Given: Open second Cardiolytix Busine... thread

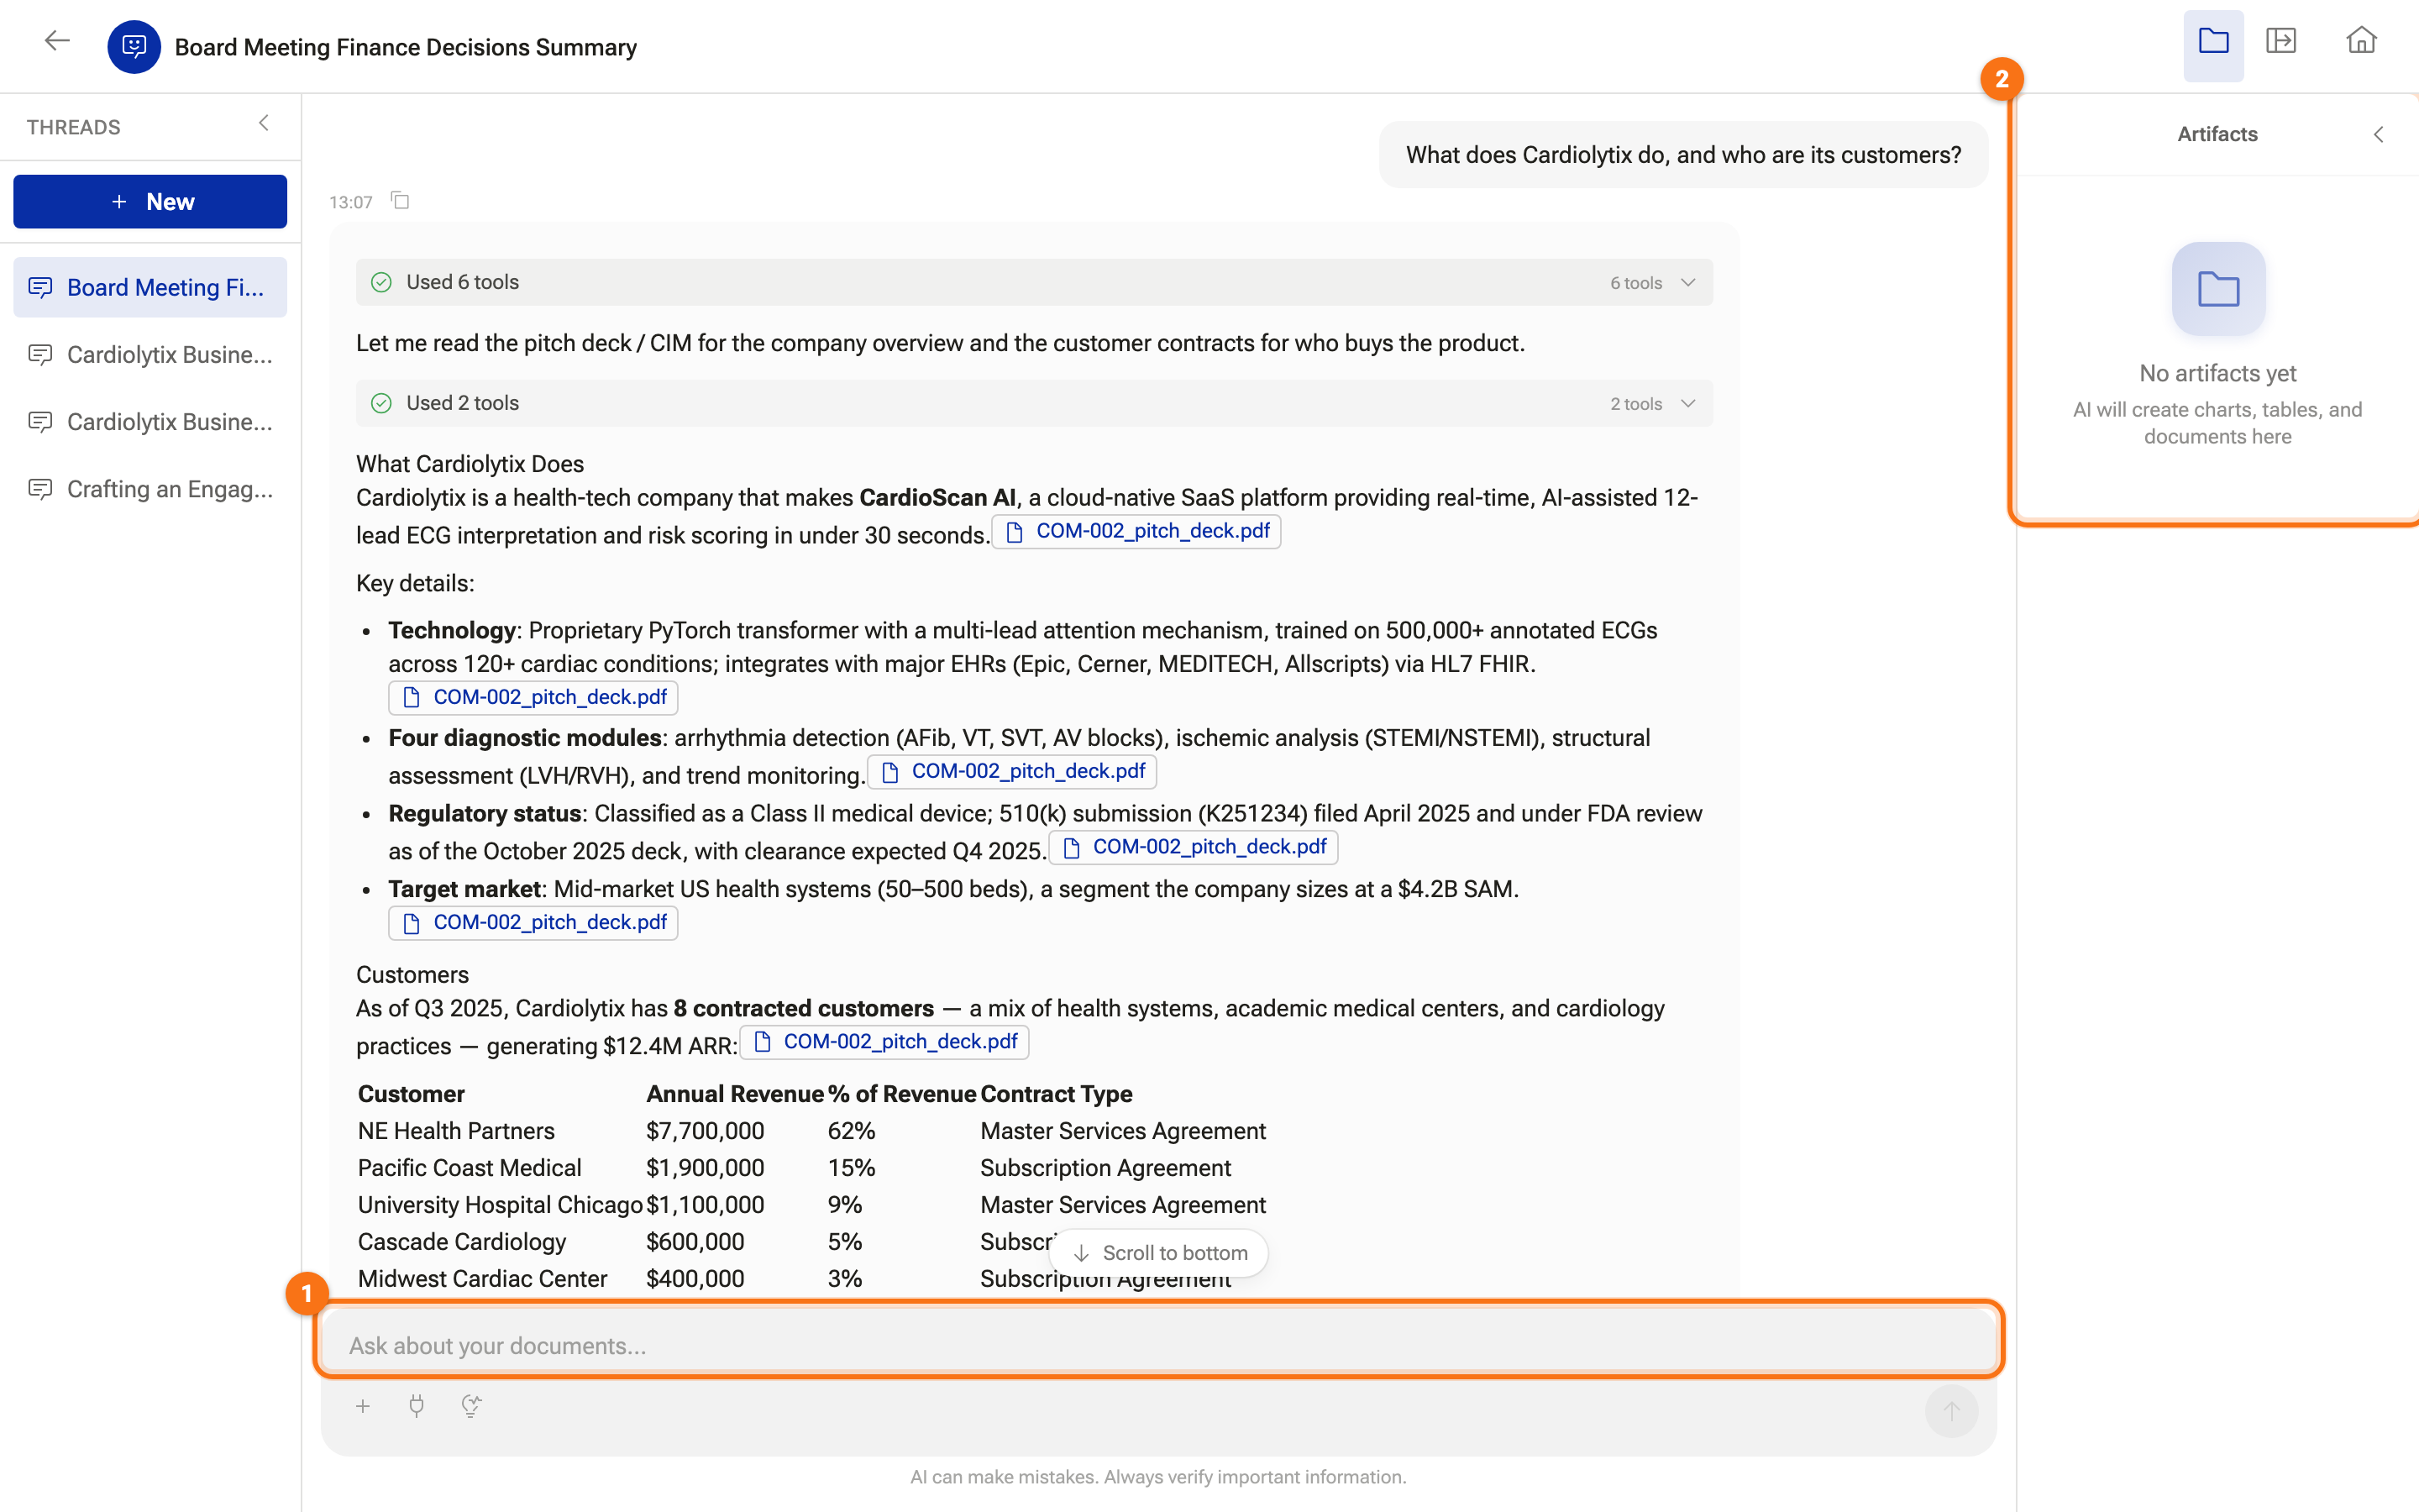Looking at the screenshot, I should point(150,421).
